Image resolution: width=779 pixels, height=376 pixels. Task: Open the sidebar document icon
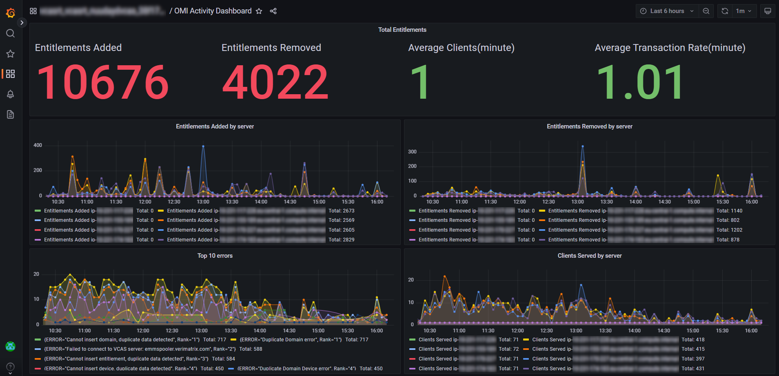click(x=11, y=115)
